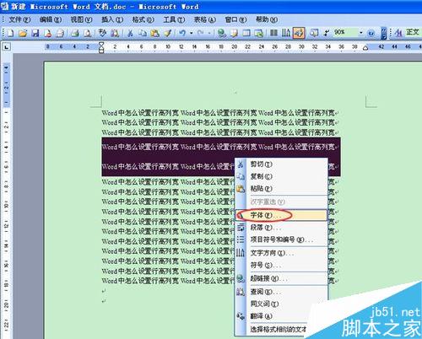Open the toolbar options expander beside Help

point(384,33)
